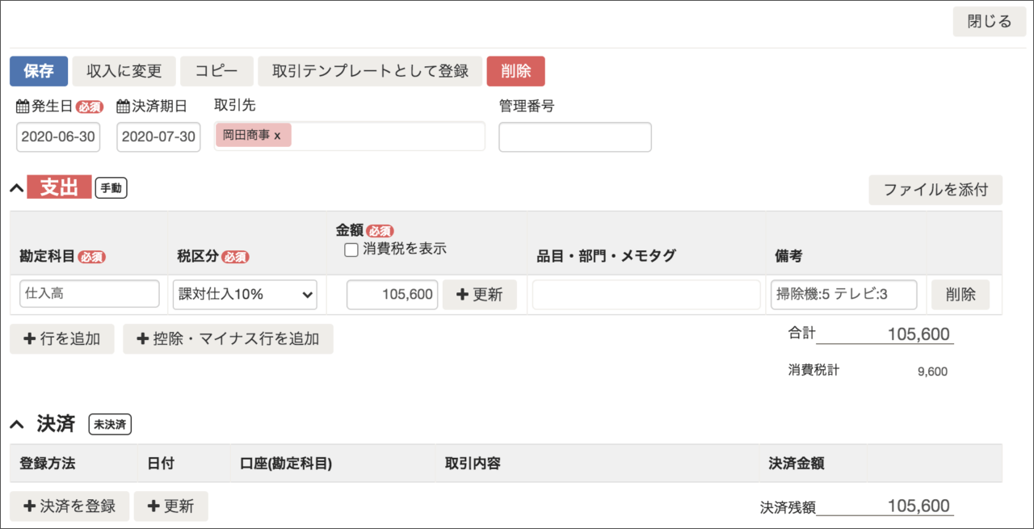Collapse the 決済 section chevron
1034x529 pixels.
(16, 424)
